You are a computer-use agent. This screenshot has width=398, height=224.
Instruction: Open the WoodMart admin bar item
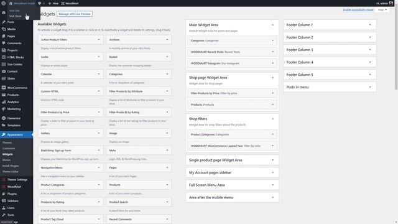[x=70, y=3]
